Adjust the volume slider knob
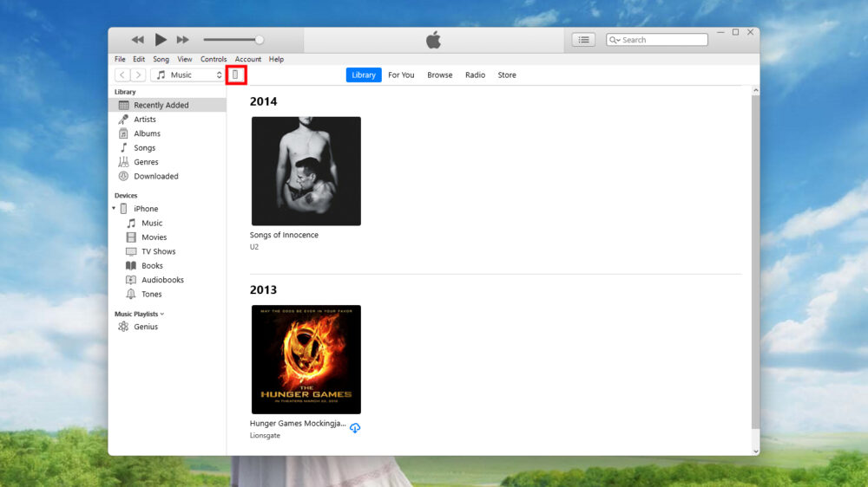This screenshot has width=868, height=487. pyautogui.click(x=259, y=40)
